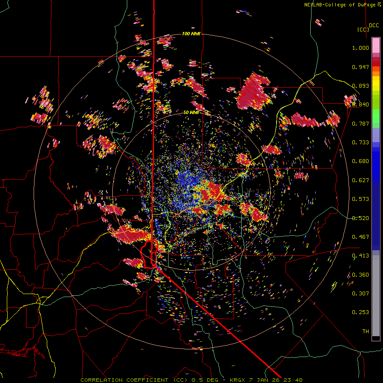Screen dimensions: 383x383
Task: Click the pink top band of the color bar
Action: pyautogui.click(x=376, y=46)
